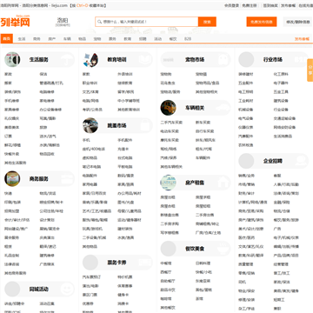Open the round thumbnail next to 跳蚤市场
This screenshot has height=313, width=313.
click(x=90, y=125)
